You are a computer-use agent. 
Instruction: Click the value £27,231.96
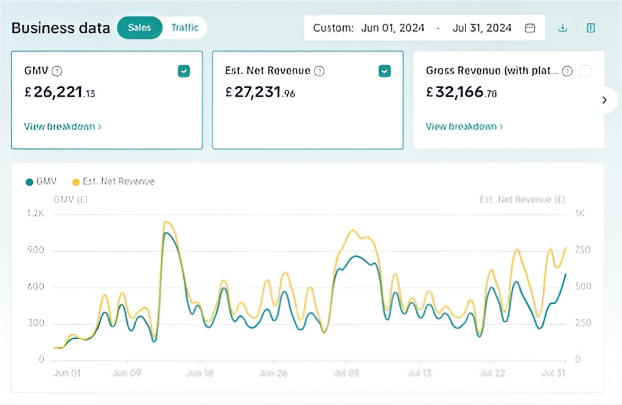(x=260, y=92)
